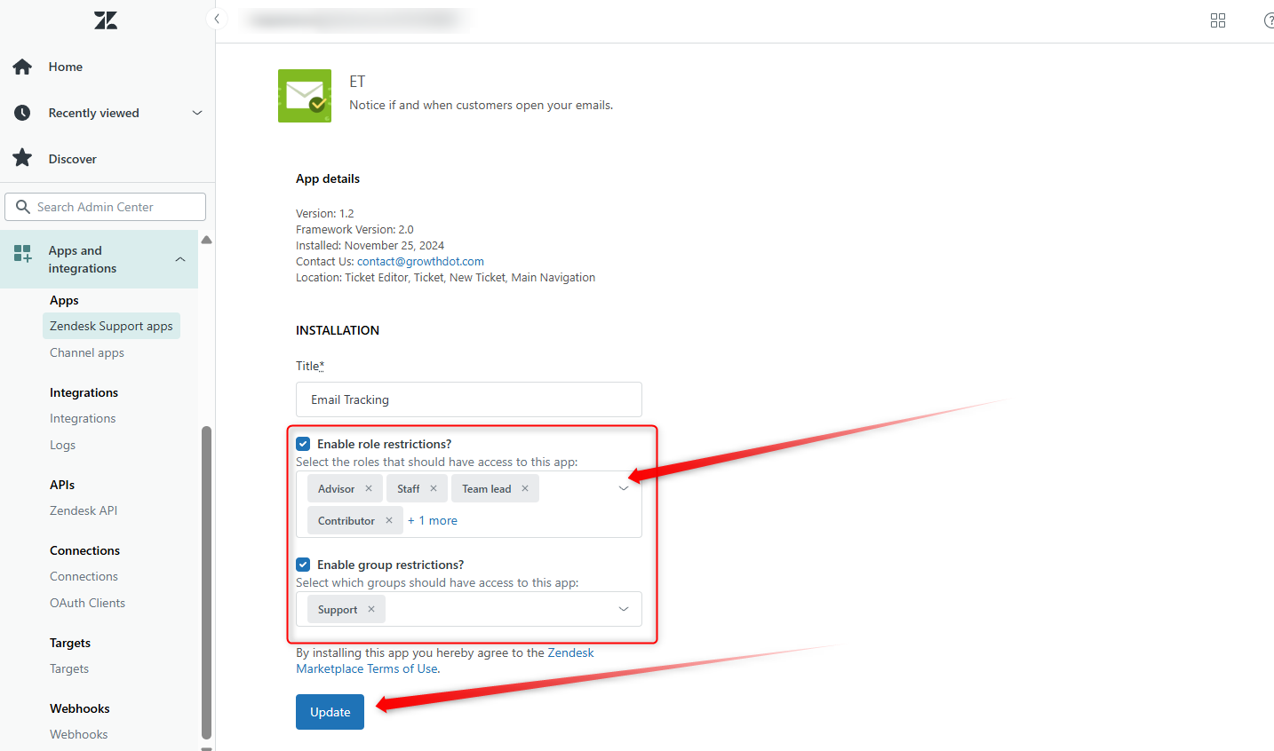Image resolution: width=1274 pixels, height=751 pixels.
Task: Click the sidebar scrollbar up arrow
Action: (206, 240)
